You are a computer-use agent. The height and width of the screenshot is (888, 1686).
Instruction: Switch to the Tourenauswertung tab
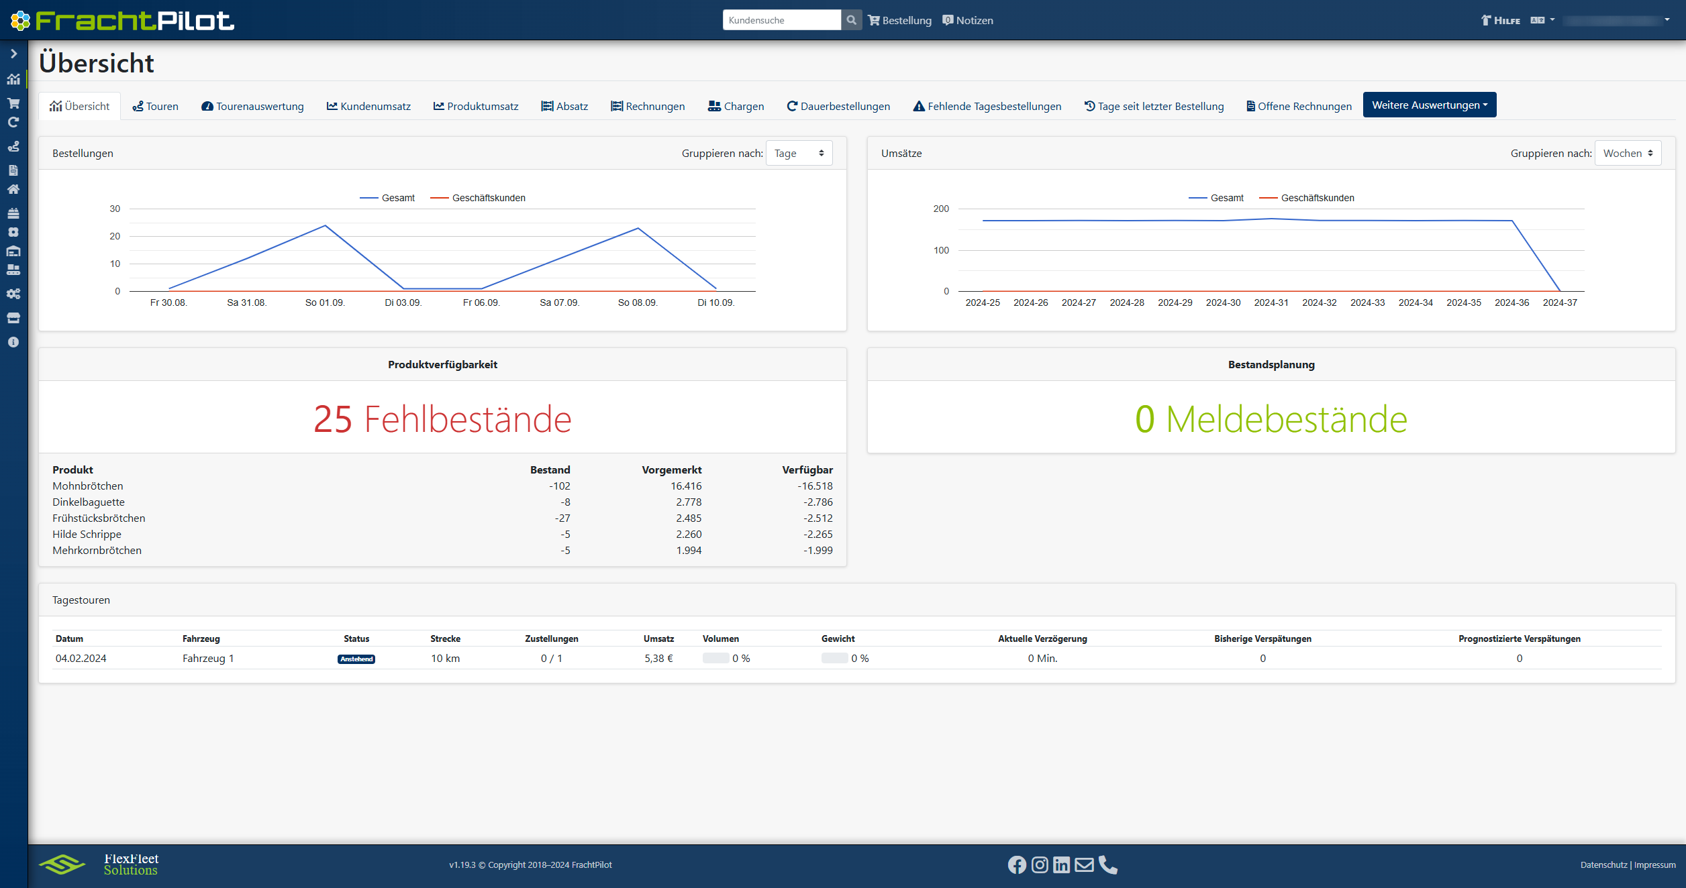[x=252, y=107]
